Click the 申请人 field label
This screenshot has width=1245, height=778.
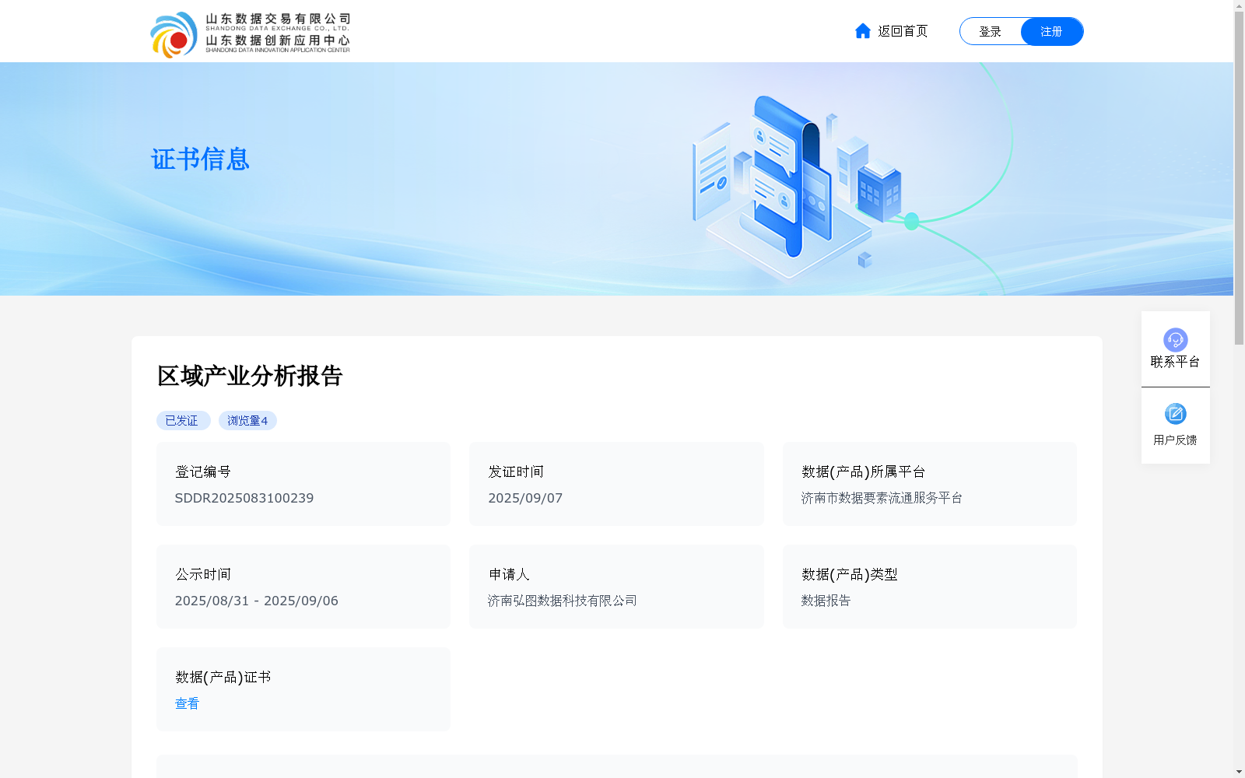coord(509,574)
